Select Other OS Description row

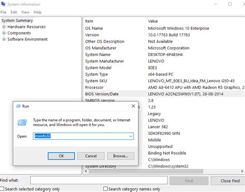click(164, 42)
